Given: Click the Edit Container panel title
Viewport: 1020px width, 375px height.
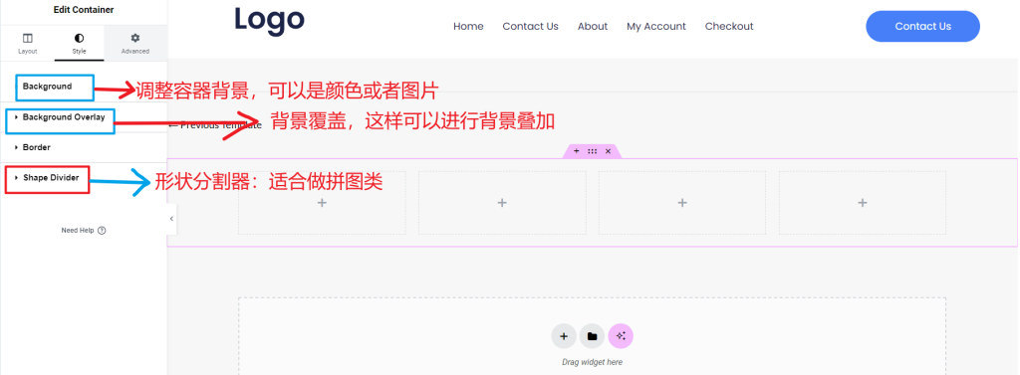Looking at the screenshot, I should click(84, 10).
